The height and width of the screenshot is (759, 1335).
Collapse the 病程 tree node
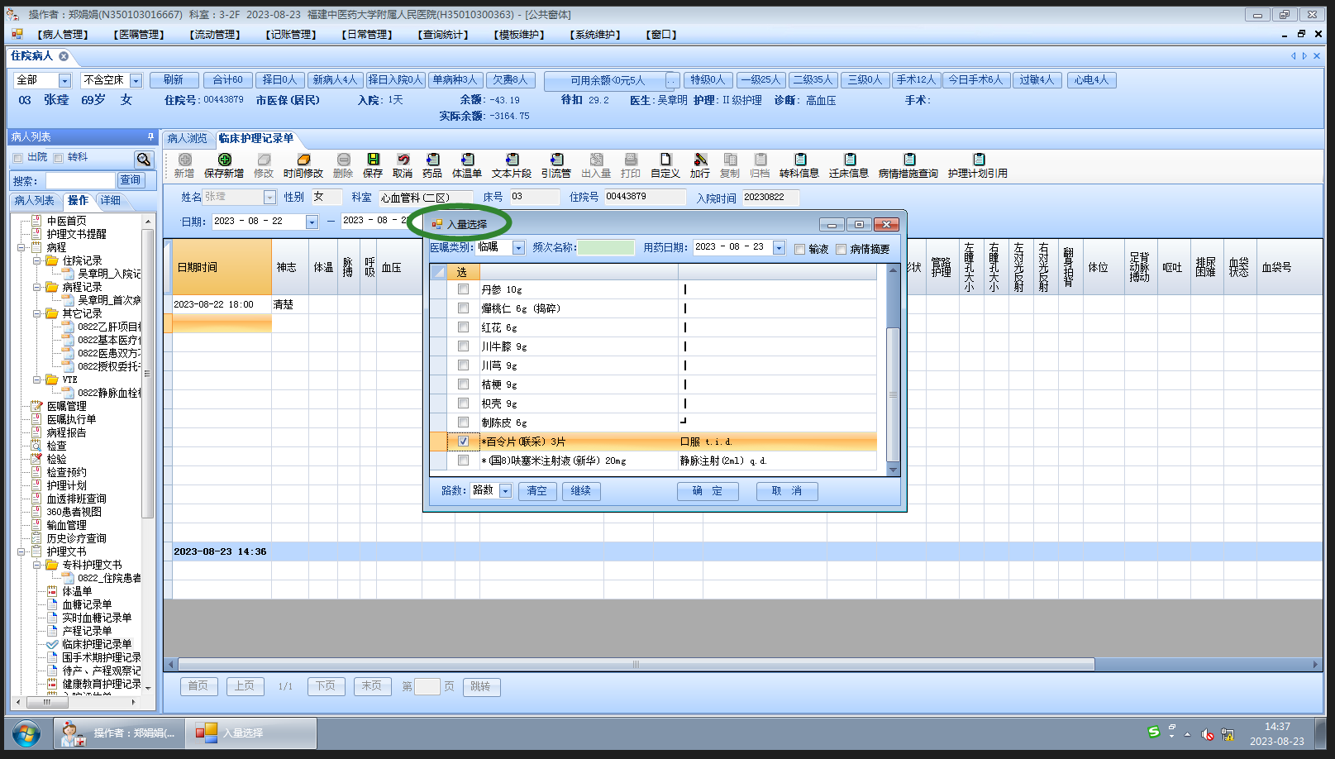(21, 247)
